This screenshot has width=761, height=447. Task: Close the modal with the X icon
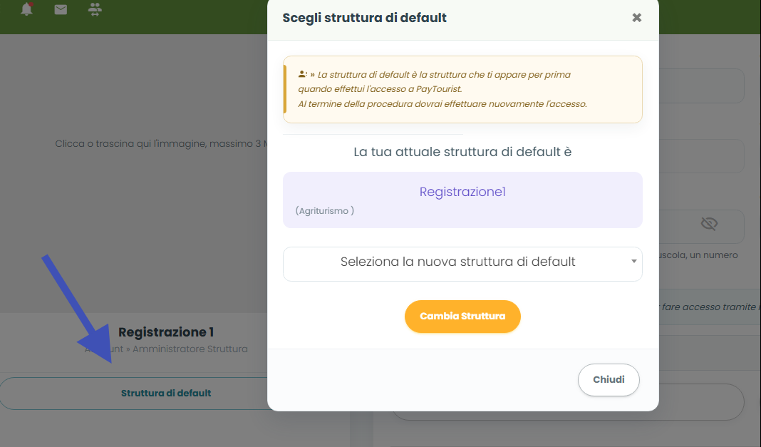click(x=637, y=18)
